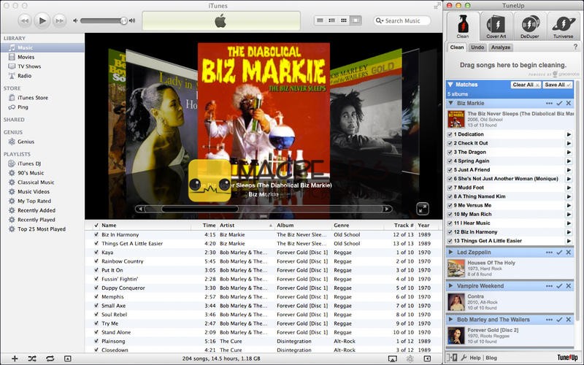
Task: Uncheck the Biz In Harmony song checkbox
Action: tap(96, 234)
